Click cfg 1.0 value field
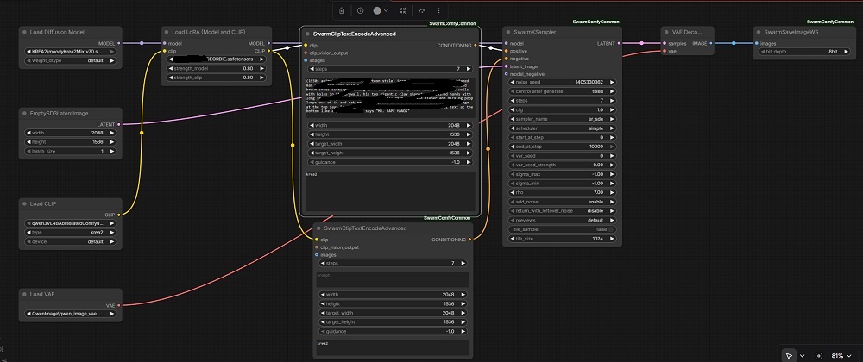The width and height of the screenshot is (863, 362). click(563, 109)
